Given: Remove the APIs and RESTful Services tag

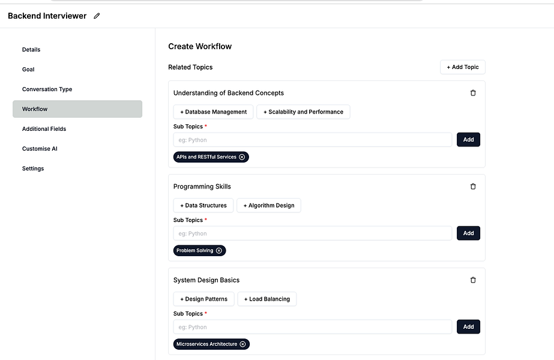Looking at the screenshot, I should (x=242, y=157).
